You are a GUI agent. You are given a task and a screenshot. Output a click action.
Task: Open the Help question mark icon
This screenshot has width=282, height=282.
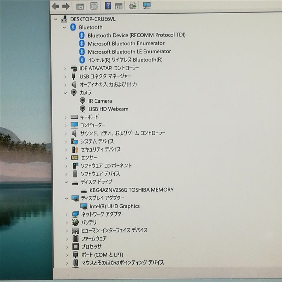click(x=108, y=6)
